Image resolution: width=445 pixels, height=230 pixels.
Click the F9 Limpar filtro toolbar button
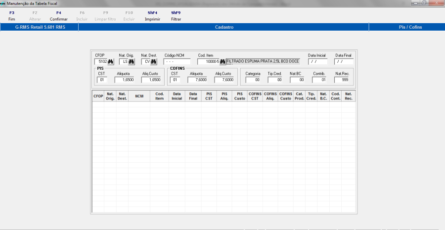105,16
